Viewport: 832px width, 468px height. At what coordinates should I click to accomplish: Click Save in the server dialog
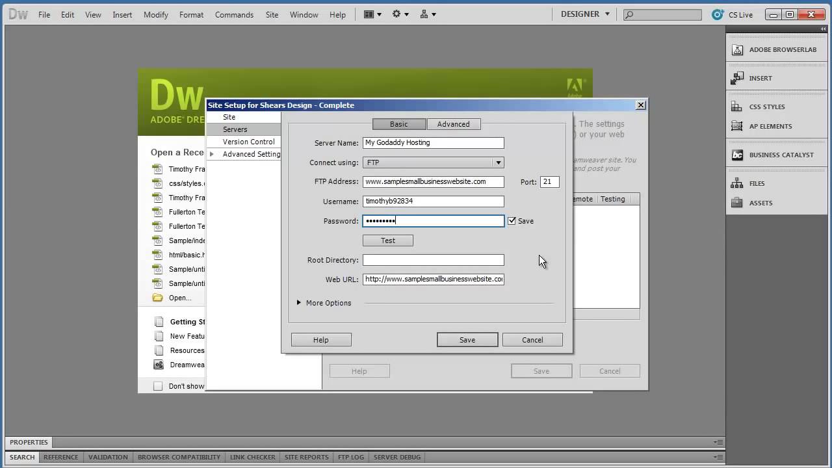coord(467,340)
